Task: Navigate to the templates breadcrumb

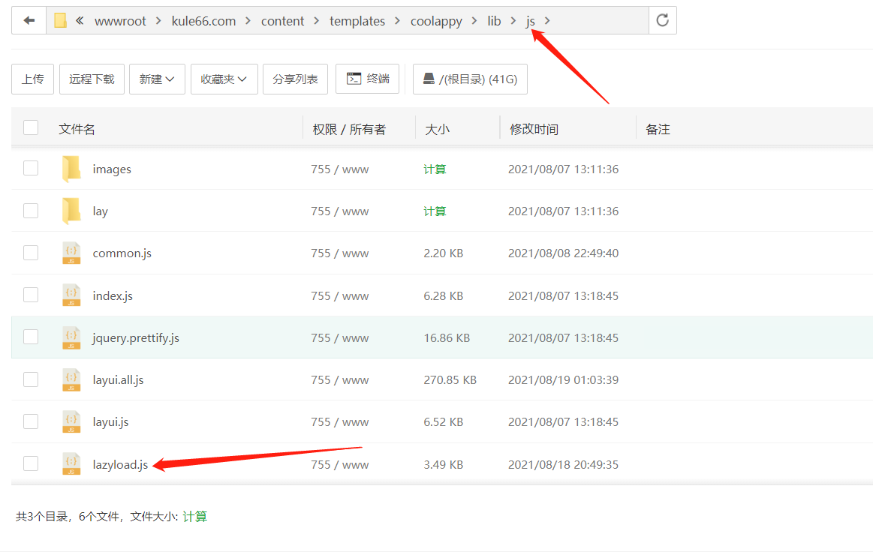Action: pyautogui.click(x=357, y=21)
